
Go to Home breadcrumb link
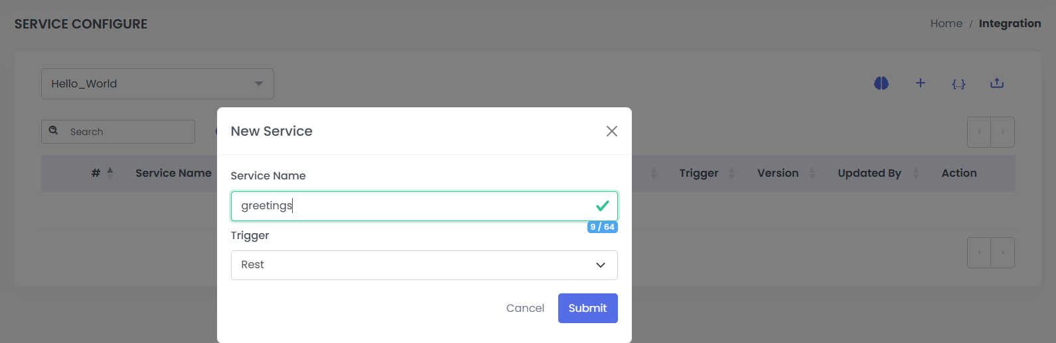point(946,24)
